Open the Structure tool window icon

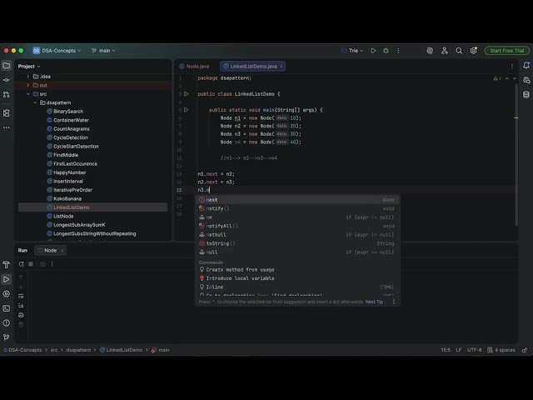7,113
